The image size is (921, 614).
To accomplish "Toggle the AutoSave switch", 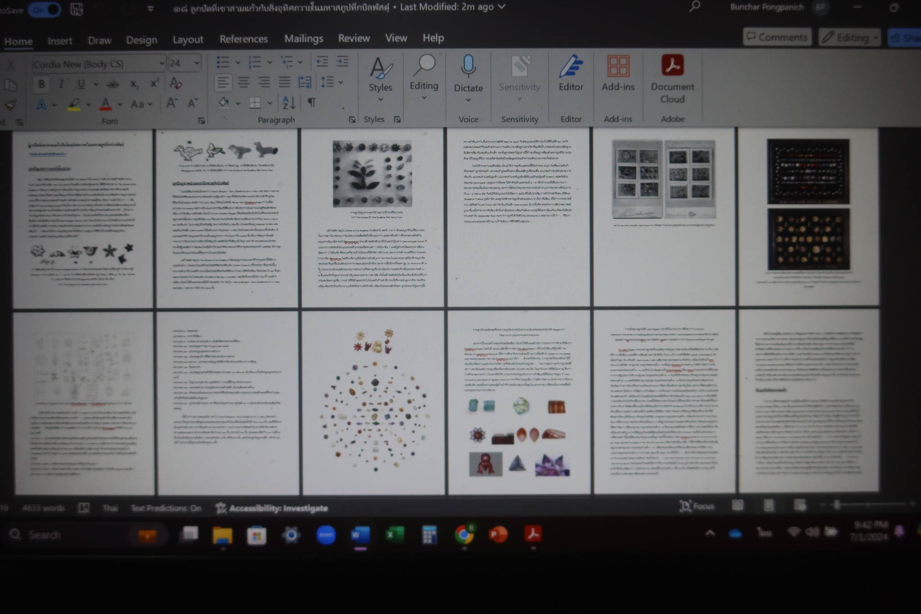I will 45,9.
